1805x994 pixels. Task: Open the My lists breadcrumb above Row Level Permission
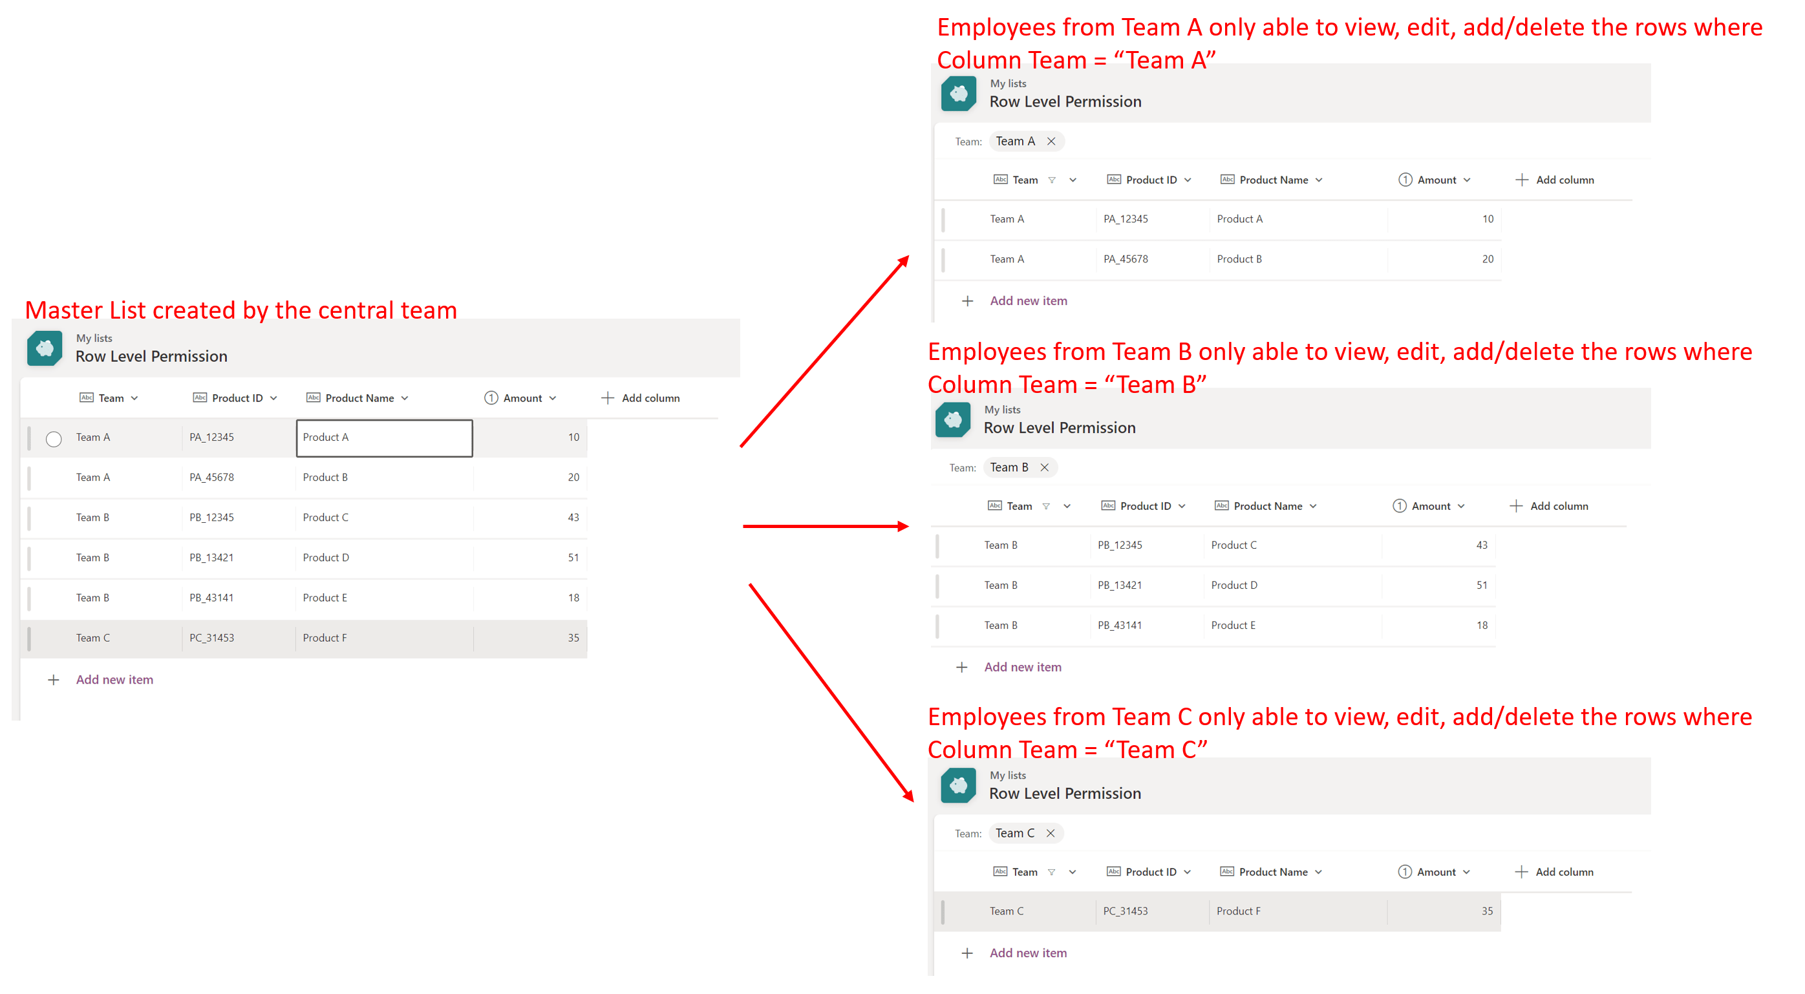[94, 337]
